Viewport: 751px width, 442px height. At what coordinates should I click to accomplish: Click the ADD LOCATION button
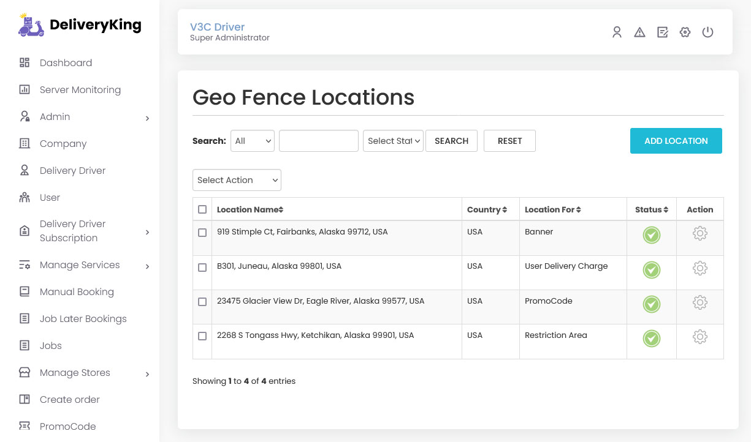(676, 141)
